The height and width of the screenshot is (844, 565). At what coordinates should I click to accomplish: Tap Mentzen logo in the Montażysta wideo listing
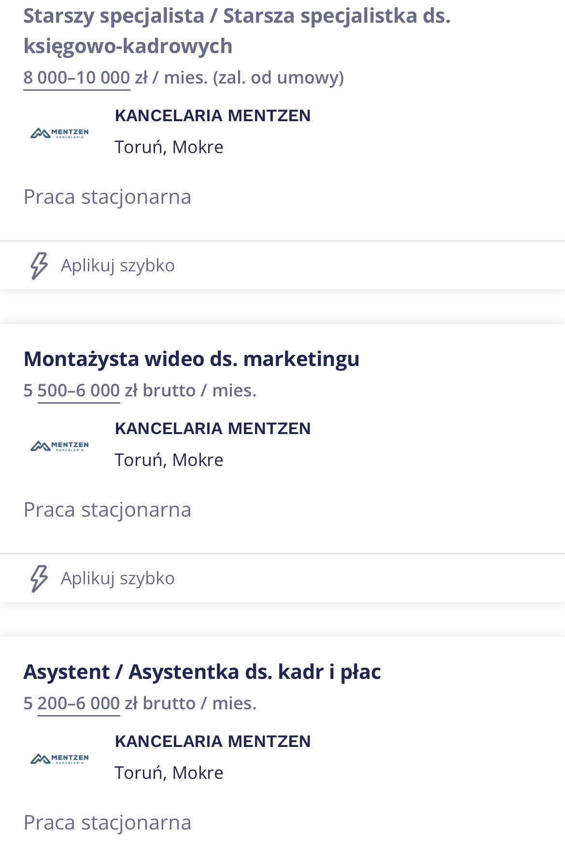[x=59, y=446]
